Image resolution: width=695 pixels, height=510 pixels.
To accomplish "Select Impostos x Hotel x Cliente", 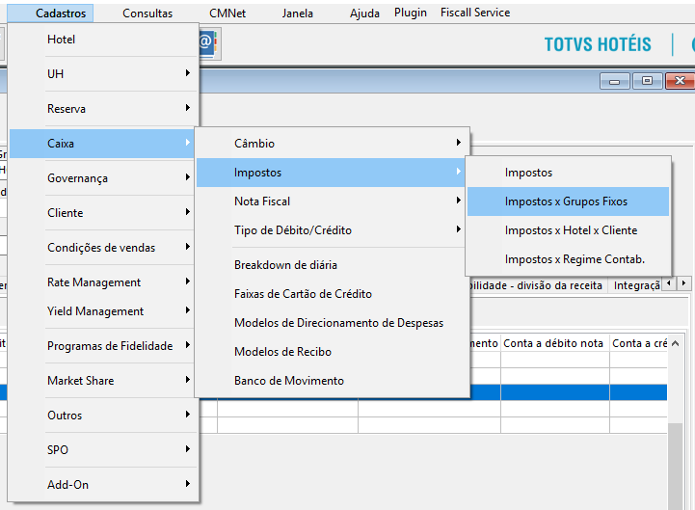I will pos(568,230).
